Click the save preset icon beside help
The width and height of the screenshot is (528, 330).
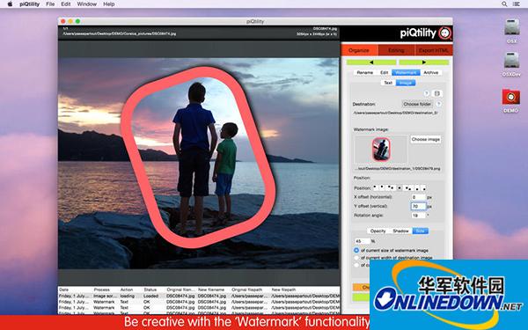pyautogui.click(x=436, y=93)
